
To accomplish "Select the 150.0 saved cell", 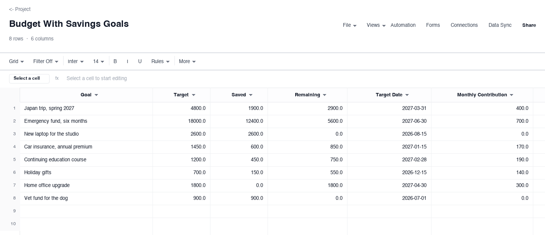I will pos(239,173).
